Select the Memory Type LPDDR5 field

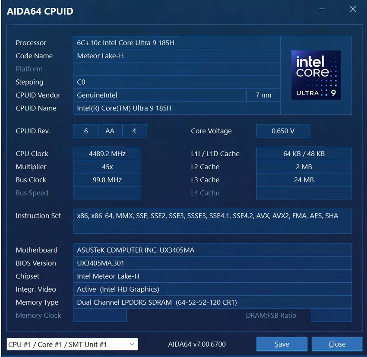pyautogui.click(x=212, y=302)
